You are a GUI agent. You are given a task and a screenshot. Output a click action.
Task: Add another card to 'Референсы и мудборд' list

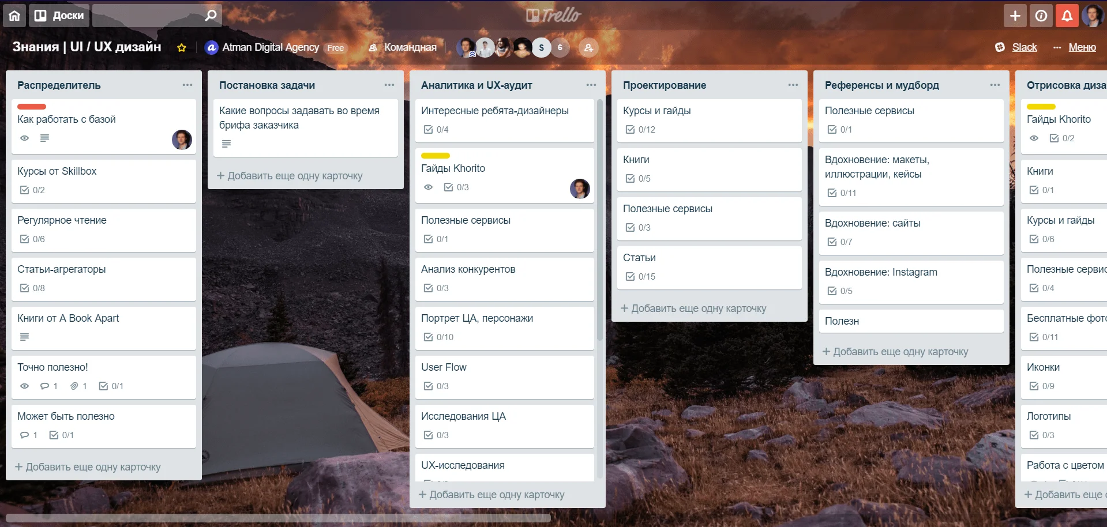(x=895, y=352)
